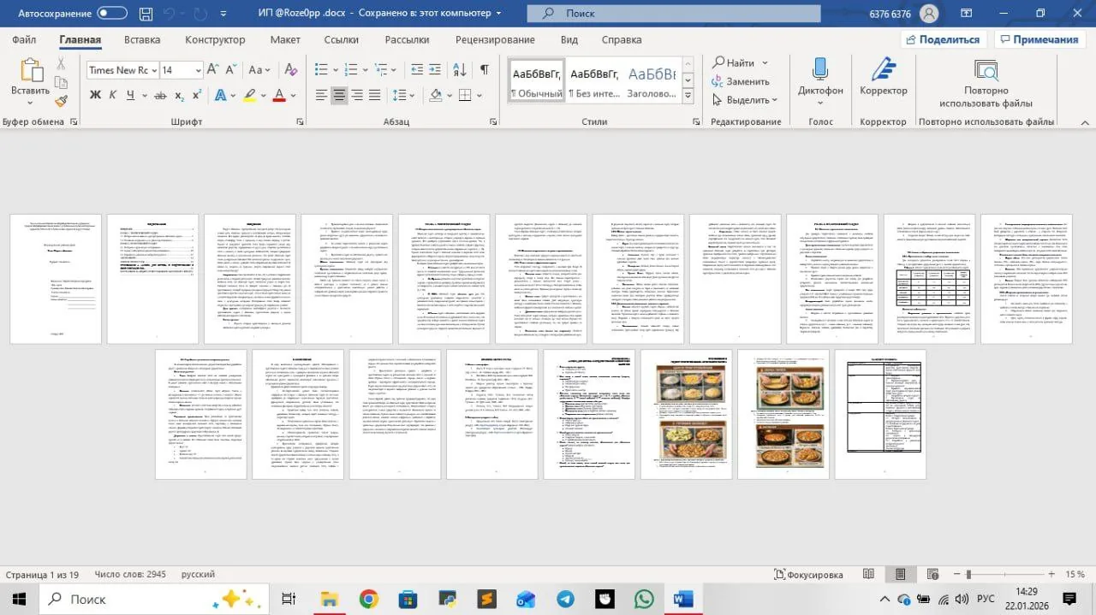Apply bold formatting with Ж button

(x=96, y=95)
